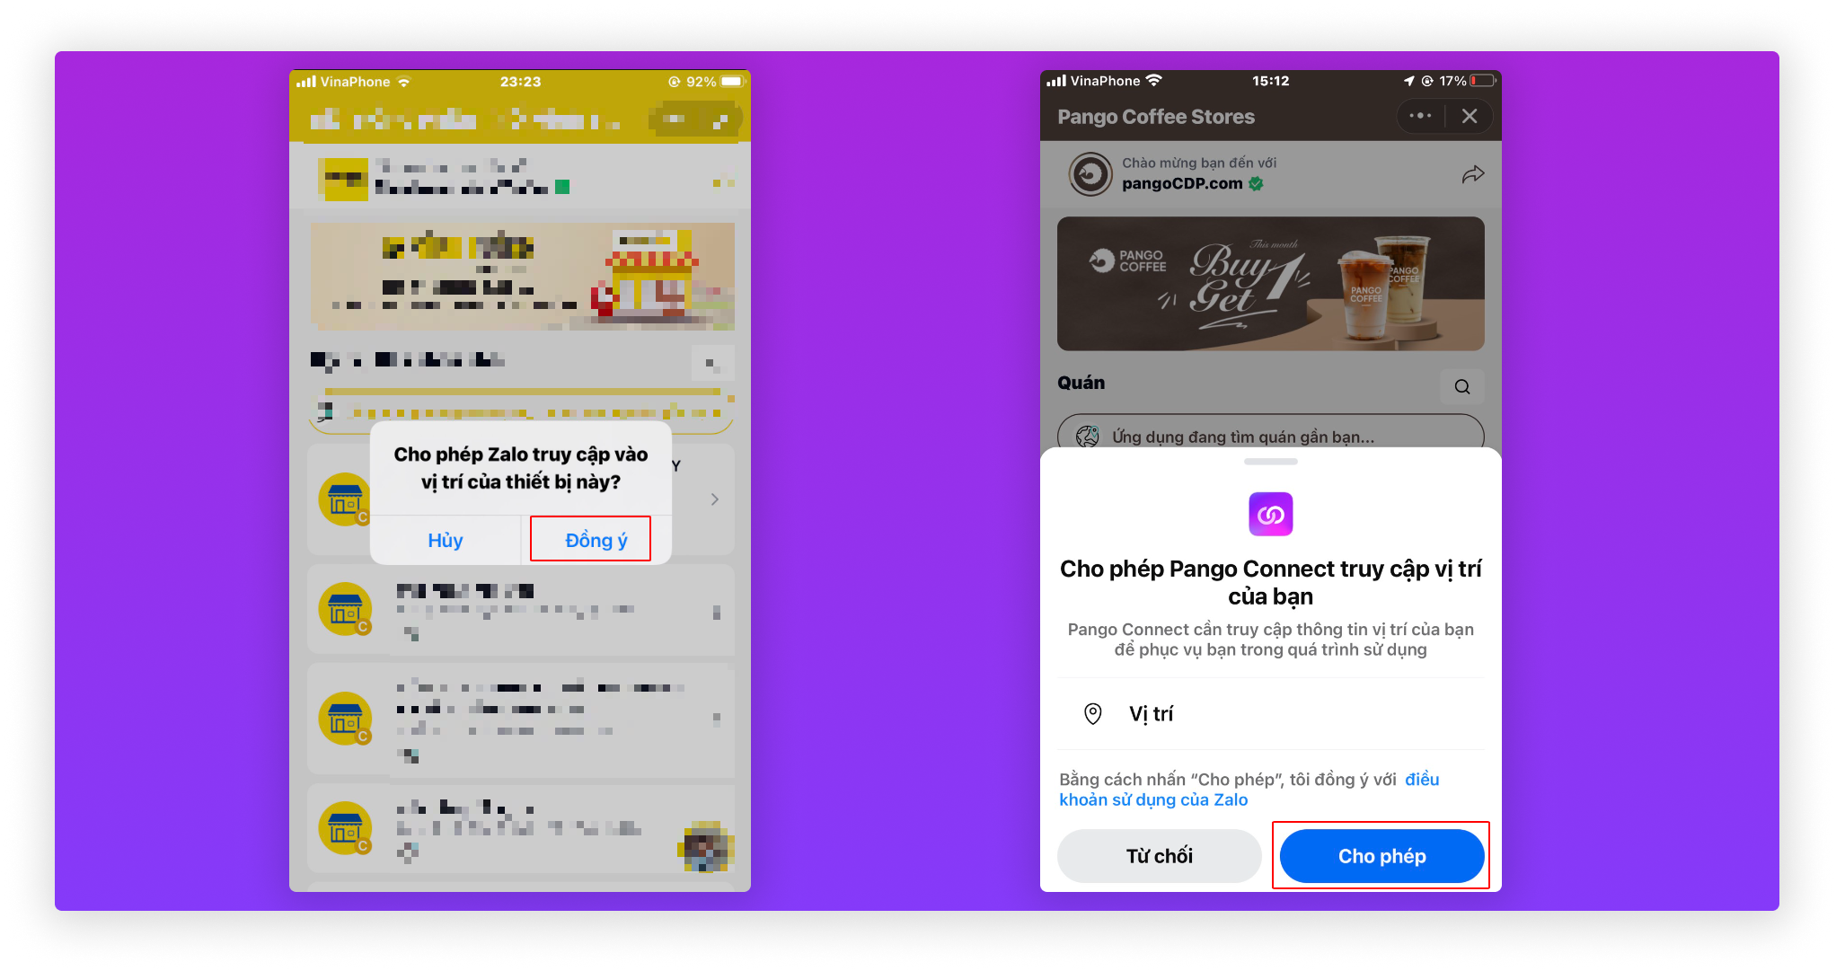Open the three-dots menu in Pango header
Screen dimensions: 1836x971
tap(1420, 116)
